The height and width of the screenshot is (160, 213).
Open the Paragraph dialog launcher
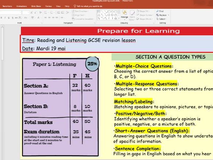pos(95,23)
